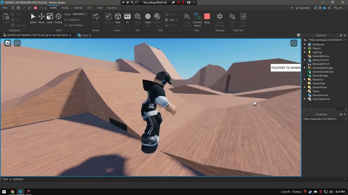
Task: Close the Explorer panel
Action: 345,35
